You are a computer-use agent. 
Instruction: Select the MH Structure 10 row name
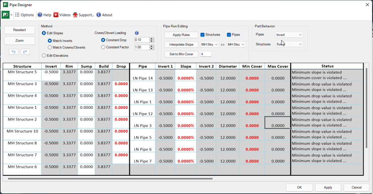[22, 131]
